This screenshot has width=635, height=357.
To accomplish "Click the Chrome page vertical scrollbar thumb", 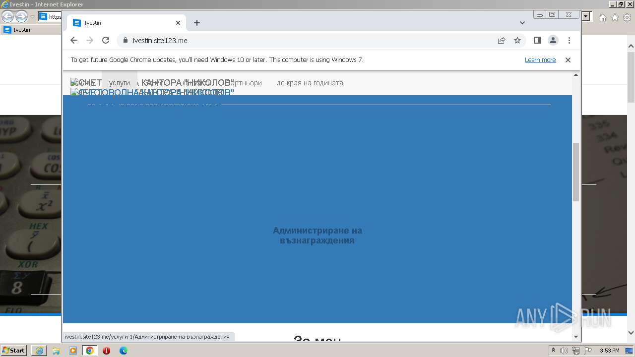I will coord(576,172).
